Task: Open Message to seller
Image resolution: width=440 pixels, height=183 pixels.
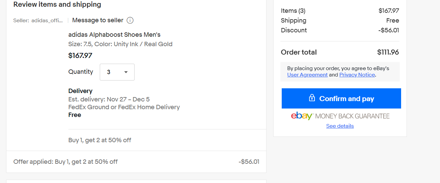Action: tap(98, 20)
